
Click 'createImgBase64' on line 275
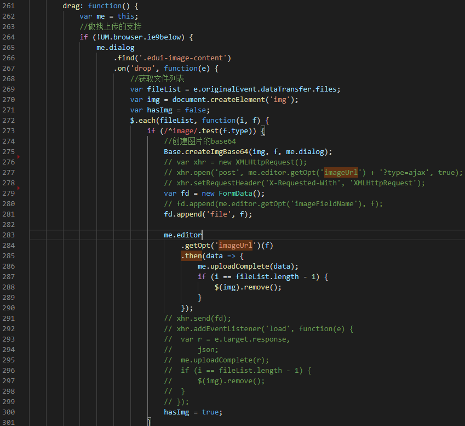click(x=216, y=152)
